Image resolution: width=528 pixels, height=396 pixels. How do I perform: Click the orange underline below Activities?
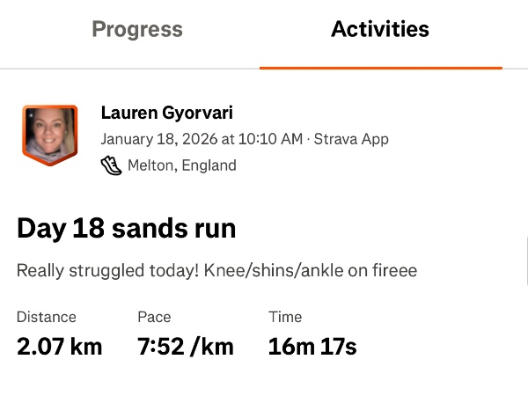click(380, 67)
